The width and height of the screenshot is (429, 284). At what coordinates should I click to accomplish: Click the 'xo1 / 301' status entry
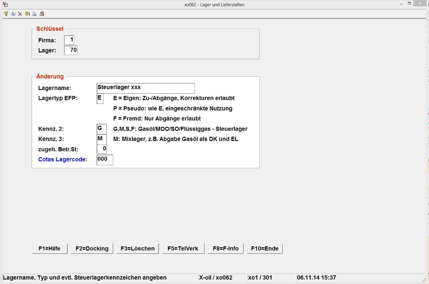click(260, 277)
